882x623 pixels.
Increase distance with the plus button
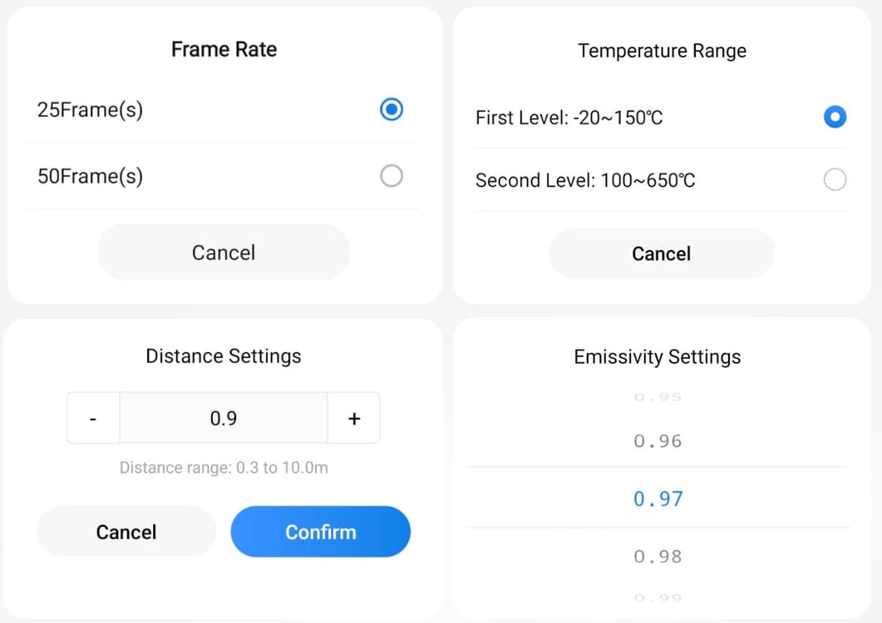(354, 419)
